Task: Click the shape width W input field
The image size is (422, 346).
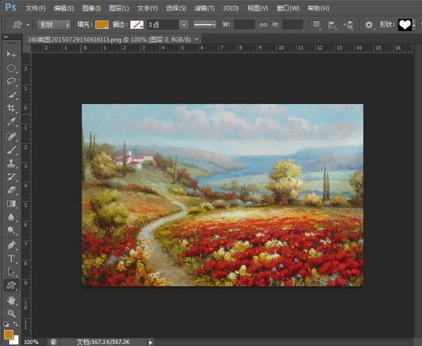Action: pos(244,25)
